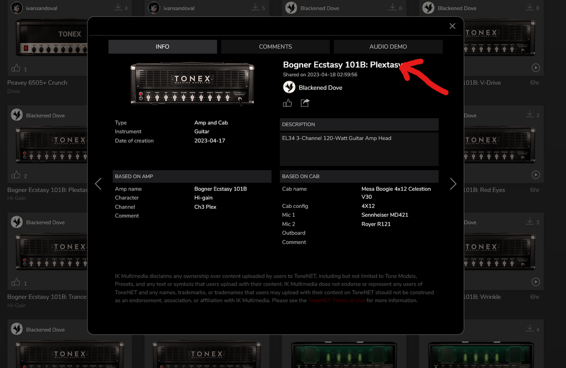566x368 pixels.
Task: Open first ivansandoval avatar in top-left card
Action: pos(17,8)
